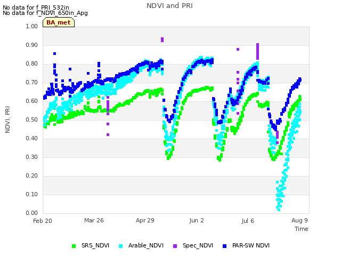Click the 0.90 y-axis value
The height and width of the screenshot is (256, 341).
click(x=32, y=45)
